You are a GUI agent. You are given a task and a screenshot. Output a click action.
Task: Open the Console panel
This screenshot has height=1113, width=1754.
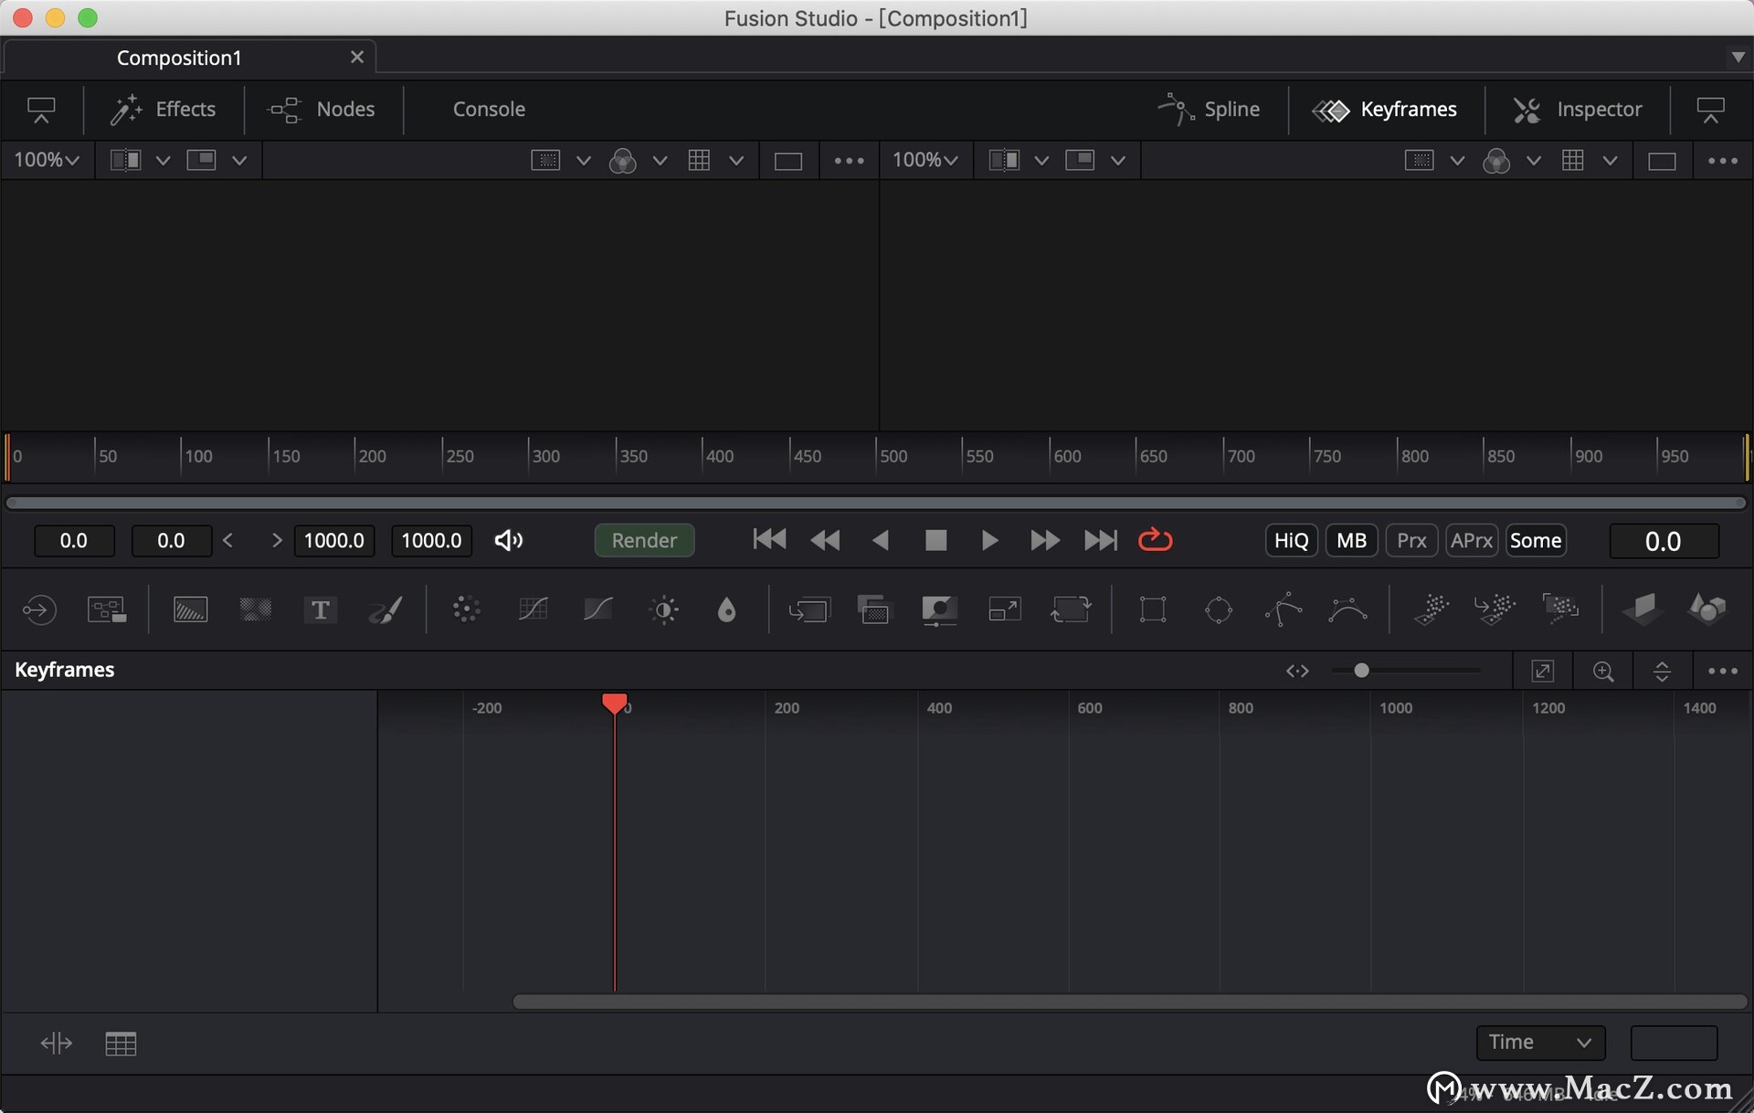[x=489, y=110]
